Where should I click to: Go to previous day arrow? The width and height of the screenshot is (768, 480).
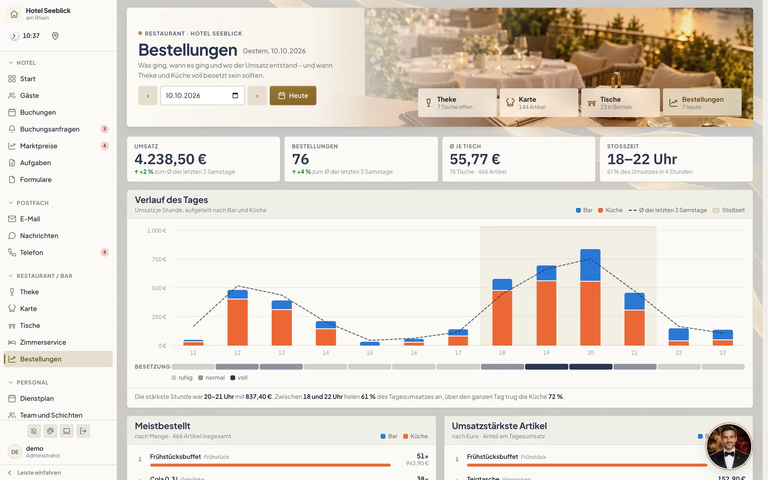pyautogui.click(x=148, y=96)
